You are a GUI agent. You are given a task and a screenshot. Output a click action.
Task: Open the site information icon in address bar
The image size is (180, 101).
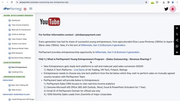point(17,2)
